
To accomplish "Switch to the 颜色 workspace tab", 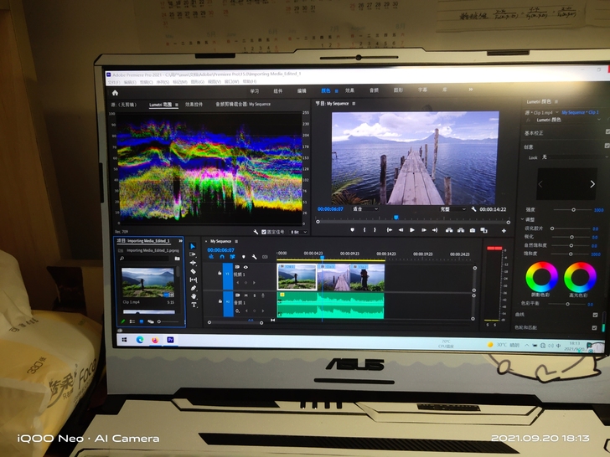I will [325, 90].
